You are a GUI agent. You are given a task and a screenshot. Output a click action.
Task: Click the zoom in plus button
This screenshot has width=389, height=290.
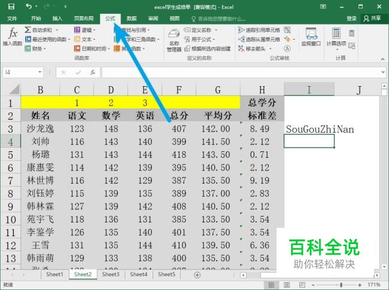pyautogui.click(x=360, y=285)
